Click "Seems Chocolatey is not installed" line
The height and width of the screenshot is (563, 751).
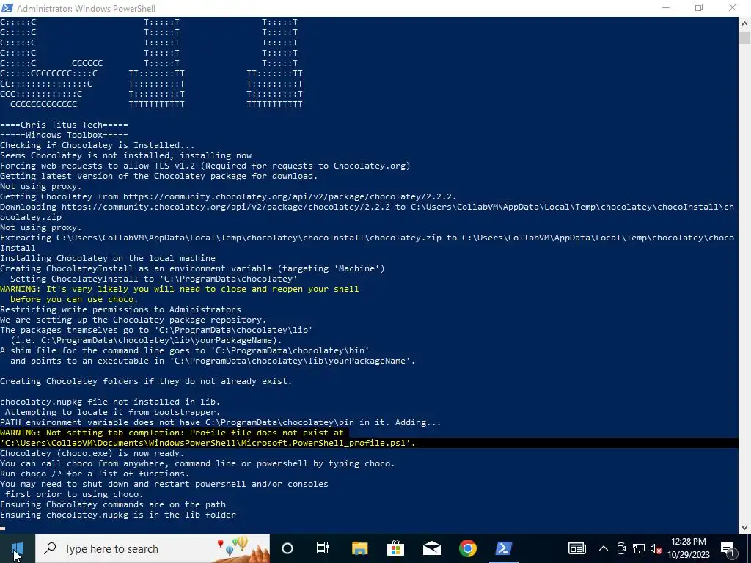pyautogui.click(x=125, y=155)
